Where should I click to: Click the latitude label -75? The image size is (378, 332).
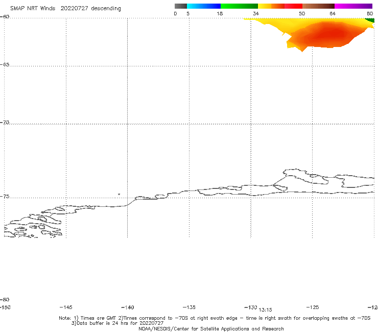point(5,197)
